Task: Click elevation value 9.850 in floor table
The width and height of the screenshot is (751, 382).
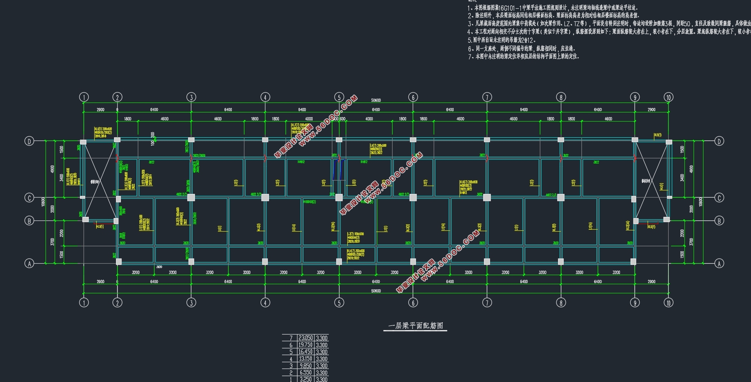Action: (305, 366)
